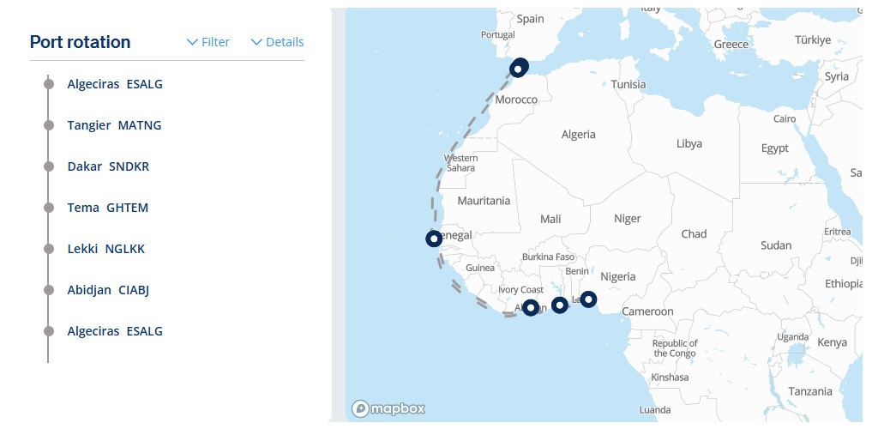Open last Algeciras ESALG port entry
This screenshot has width=872, height=429.
tap(115, 331)
